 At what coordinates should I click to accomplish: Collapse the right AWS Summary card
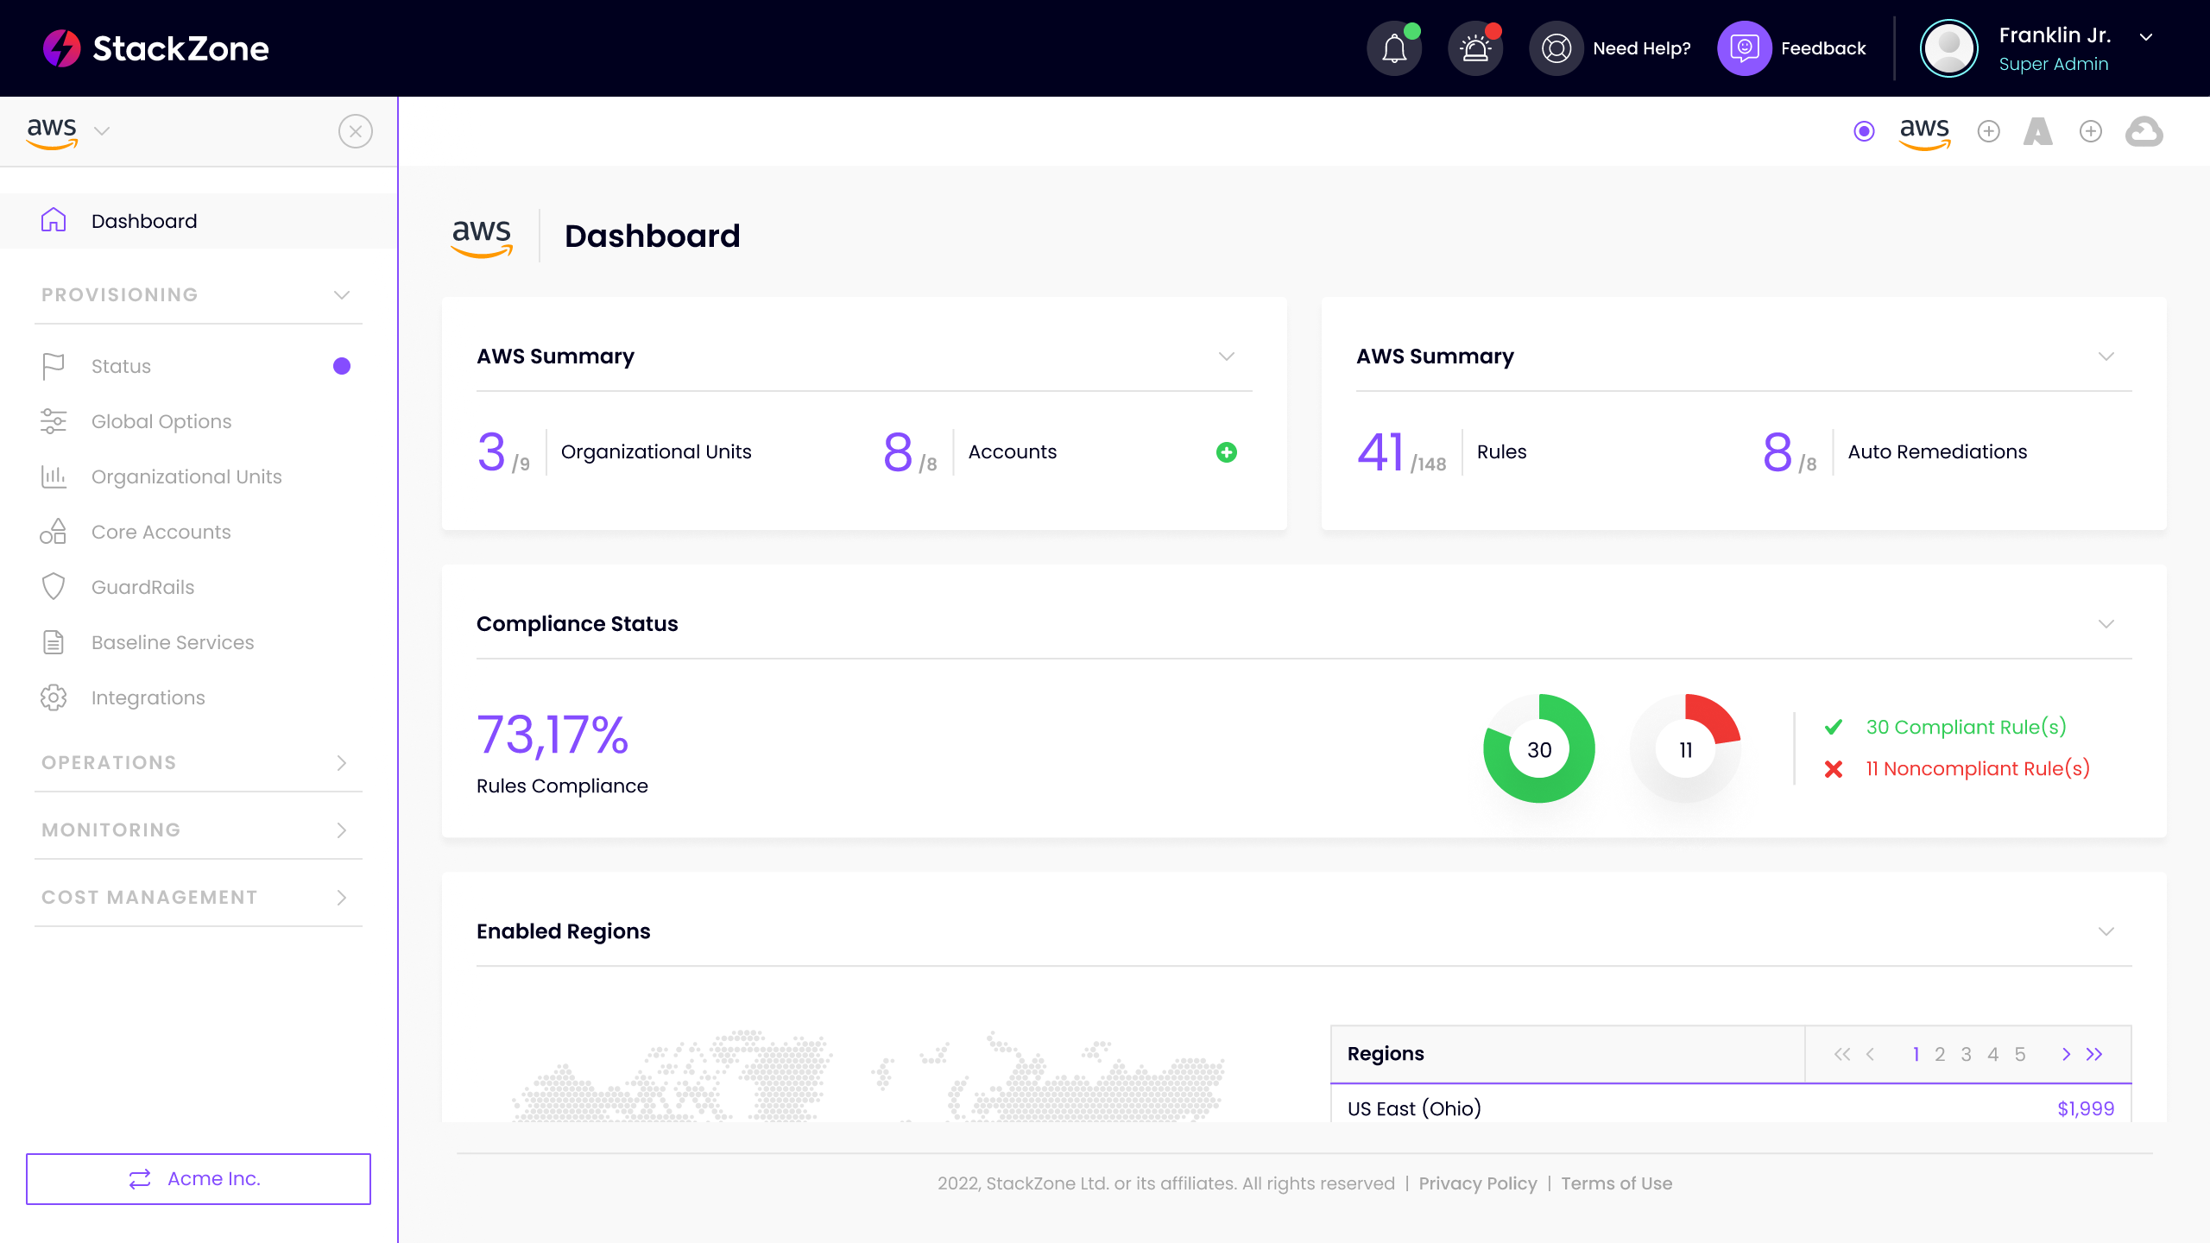tap(2106, 356)
